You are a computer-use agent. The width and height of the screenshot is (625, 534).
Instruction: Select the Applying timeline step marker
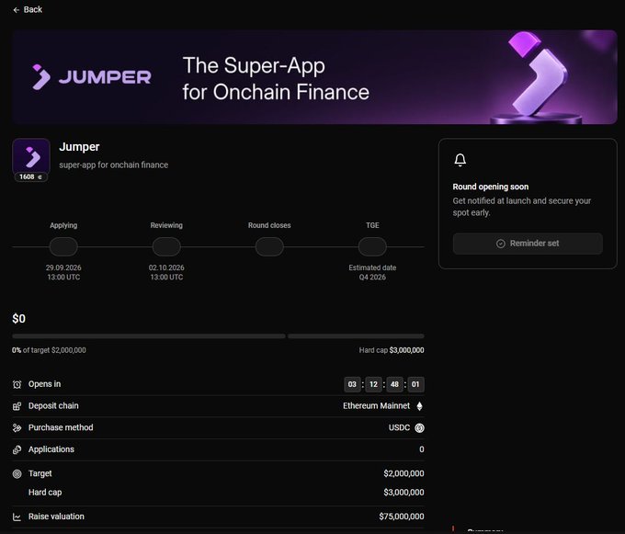coord(63,246)
